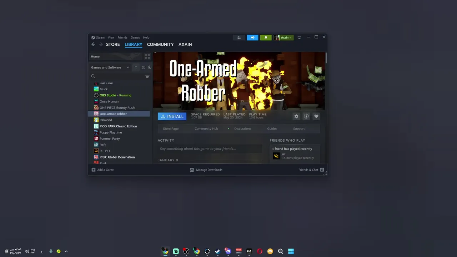Click the game page vertical scrollbar
Image resolution: width=457 pixels, height=257 pixels.
point(326,58)
